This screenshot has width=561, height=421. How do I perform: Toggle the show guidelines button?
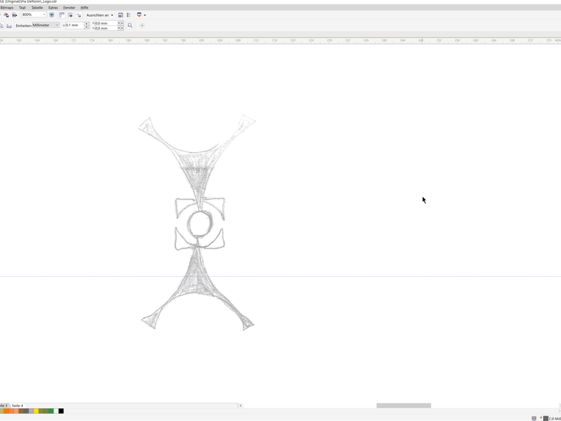[79, 15]
